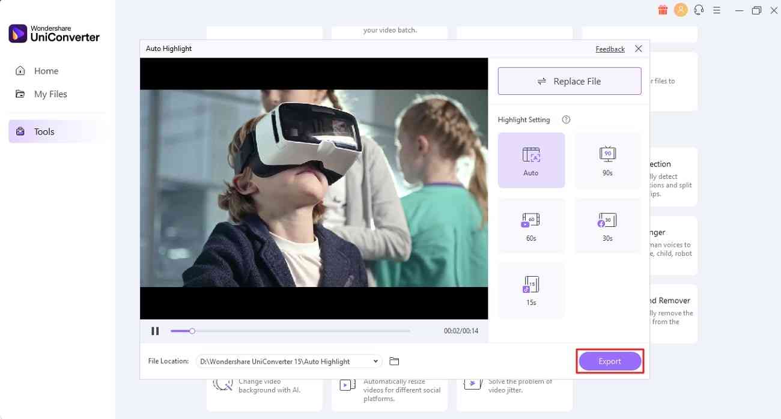
Task: Restore down the UniConverter window
Action: click(x=756, y=10)
